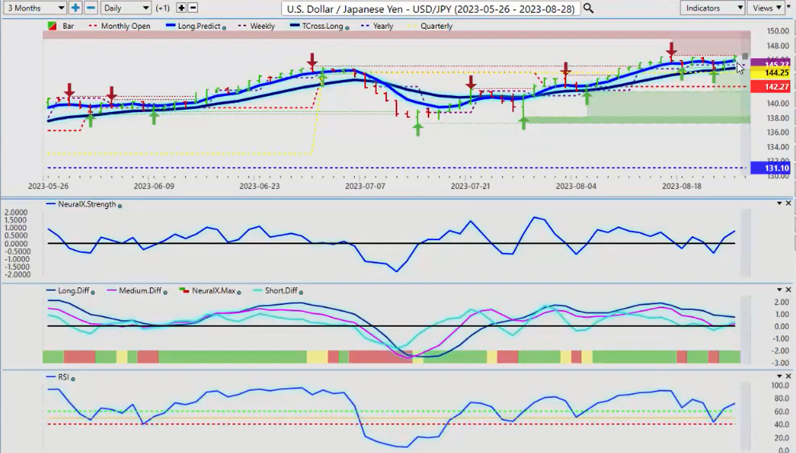Collapse the RSI panel with its arrow
Viewport: 796px width, 453px height.
779,376
